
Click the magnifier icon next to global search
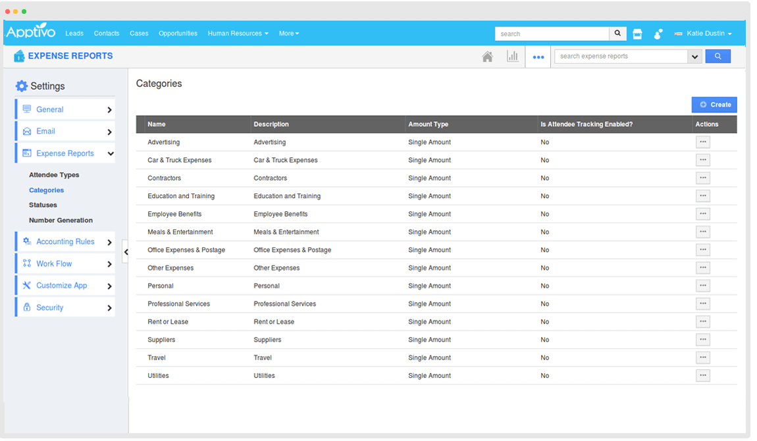pos(617,34)
